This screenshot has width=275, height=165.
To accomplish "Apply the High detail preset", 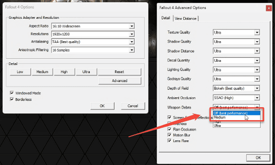I will (x=64, y=72).
